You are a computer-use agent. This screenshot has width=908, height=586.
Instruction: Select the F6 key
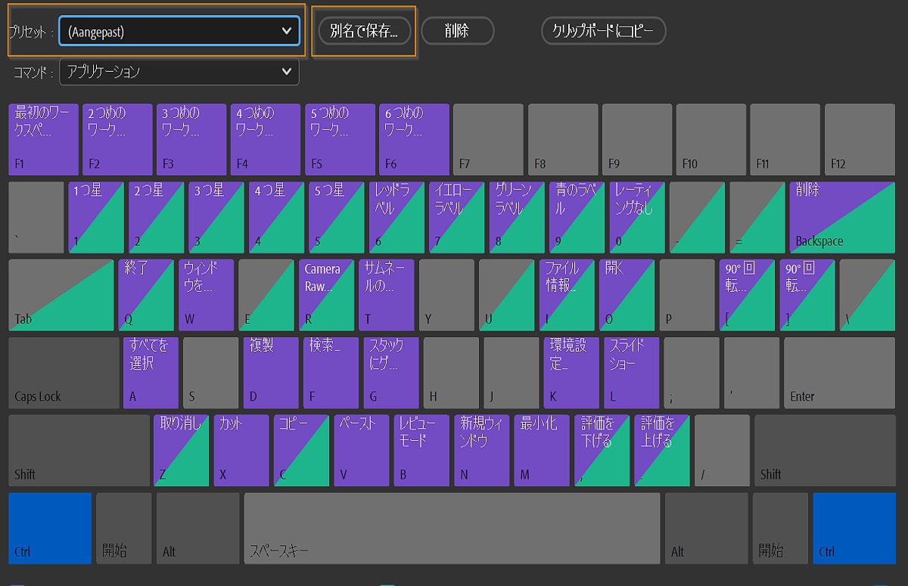point(415,140)
